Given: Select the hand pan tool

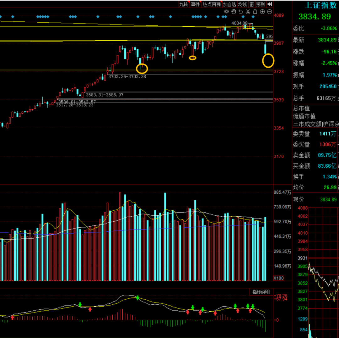Looking at the screenshot, I should click(234, 12).
